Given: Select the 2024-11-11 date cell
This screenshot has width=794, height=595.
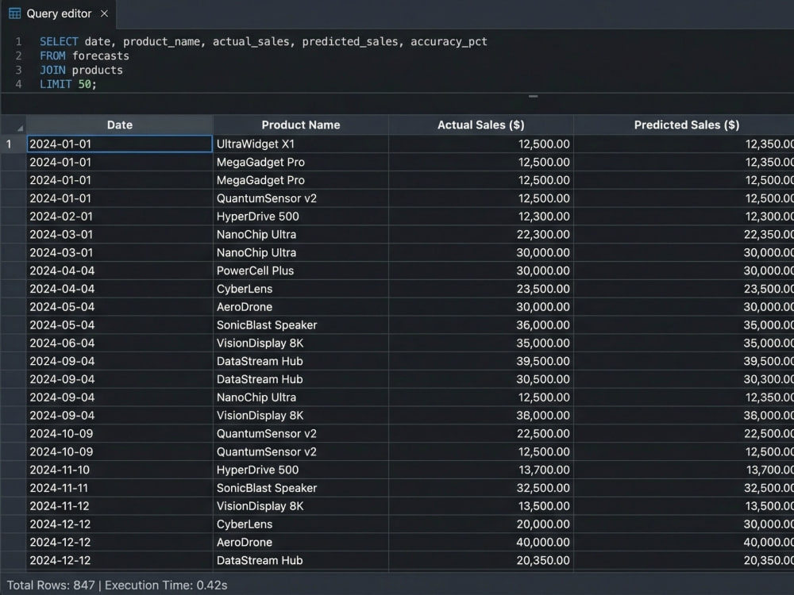Looking at the screenshot, I should pyautogui.click(x=120, y=488).
